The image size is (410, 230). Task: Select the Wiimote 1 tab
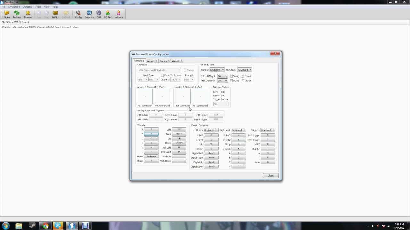pos(139,61)
